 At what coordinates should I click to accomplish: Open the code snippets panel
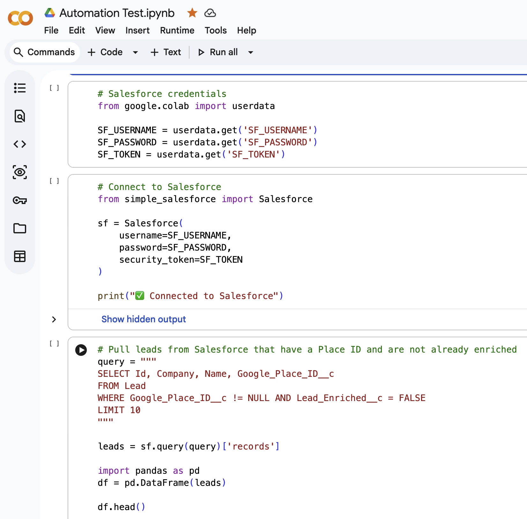tap(20, 144)
